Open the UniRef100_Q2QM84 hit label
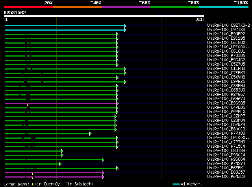Screen dimensions: 252x187 point(226,121)
